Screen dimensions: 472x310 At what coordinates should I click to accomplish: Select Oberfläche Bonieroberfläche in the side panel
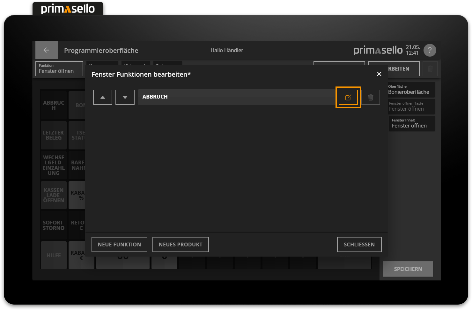point(411,90)
